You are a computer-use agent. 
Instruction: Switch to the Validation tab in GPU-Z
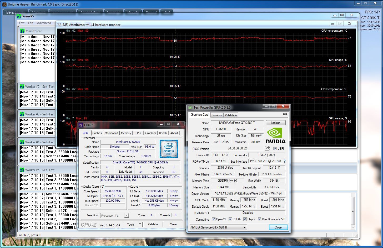coord(231,115)
